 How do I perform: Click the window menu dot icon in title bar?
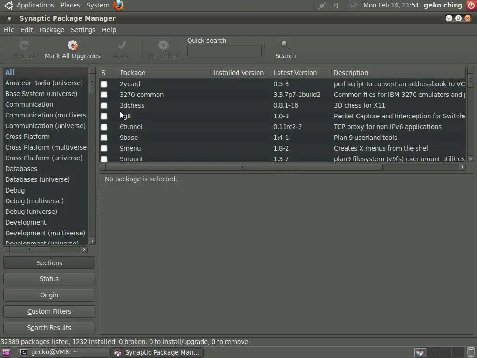point(9,19)
